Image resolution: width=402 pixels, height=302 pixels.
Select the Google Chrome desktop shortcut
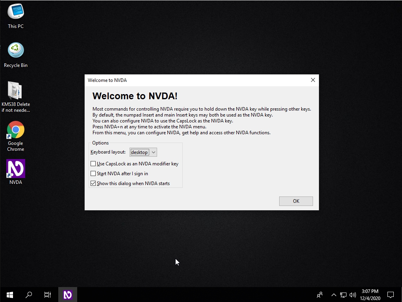pos(16,136)
